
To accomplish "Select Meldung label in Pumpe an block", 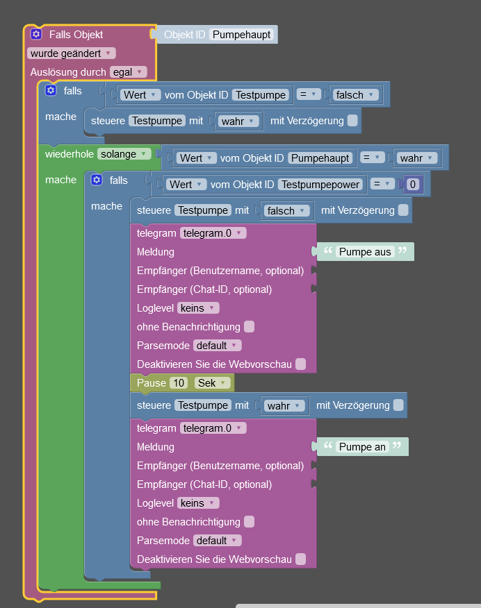I will pos(155,447).
